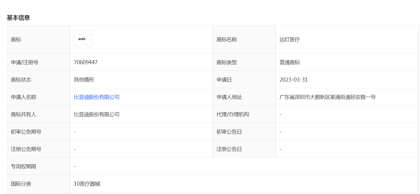Screen dimensions: 420x194
Task: Select the 注册公告期号 field label
Action: click(26, 149)
